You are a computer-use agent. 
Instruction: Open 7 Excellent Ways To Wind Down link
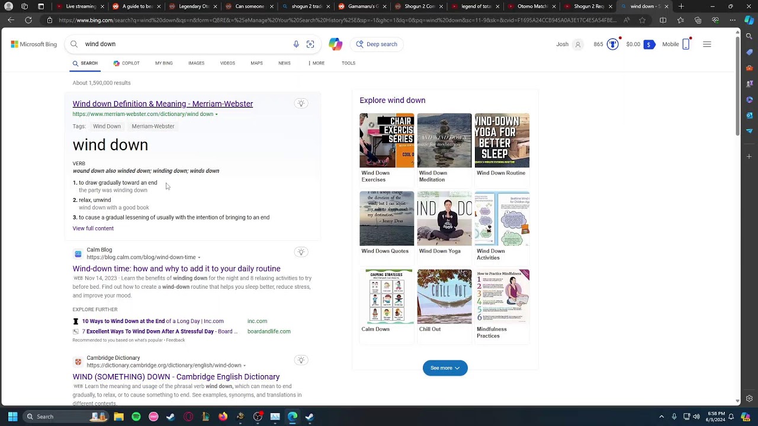click(x=160, y=331)
